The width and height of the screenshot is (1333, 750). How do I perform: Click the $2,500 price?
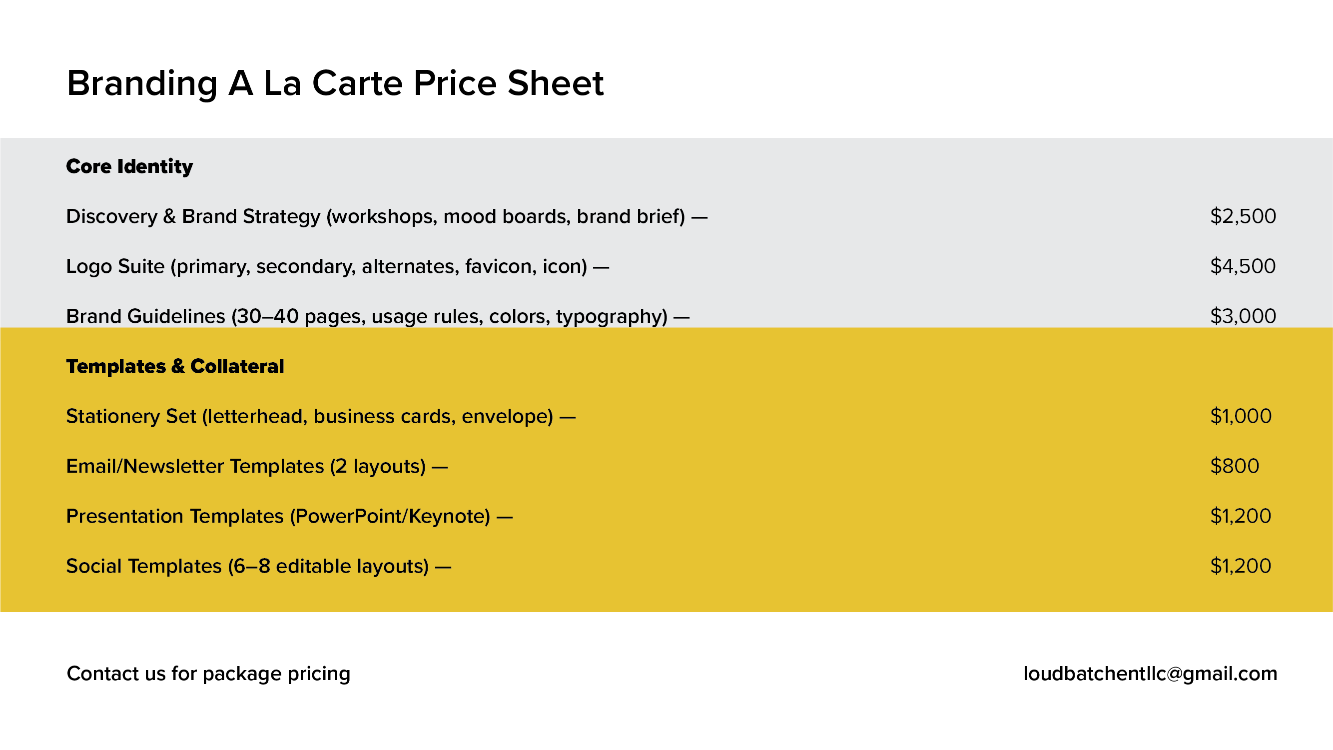(1243, 216)
